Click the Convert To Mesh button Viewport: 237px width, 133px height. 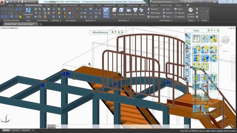point(191,13)
